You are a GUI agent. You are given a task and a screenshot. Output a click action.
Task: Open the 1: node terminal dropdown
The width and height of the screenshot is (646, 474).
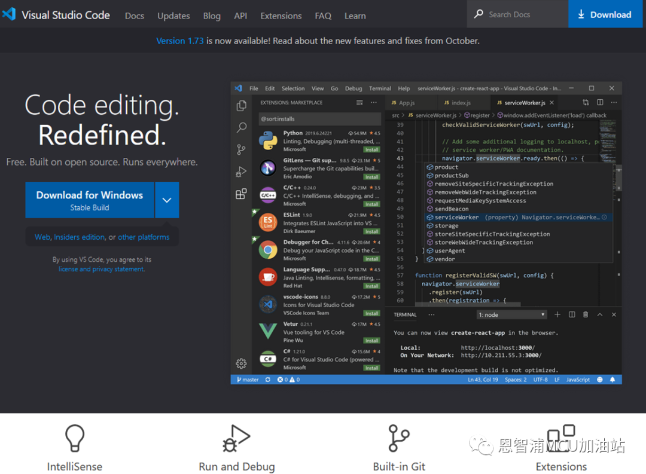pos(511,315)
